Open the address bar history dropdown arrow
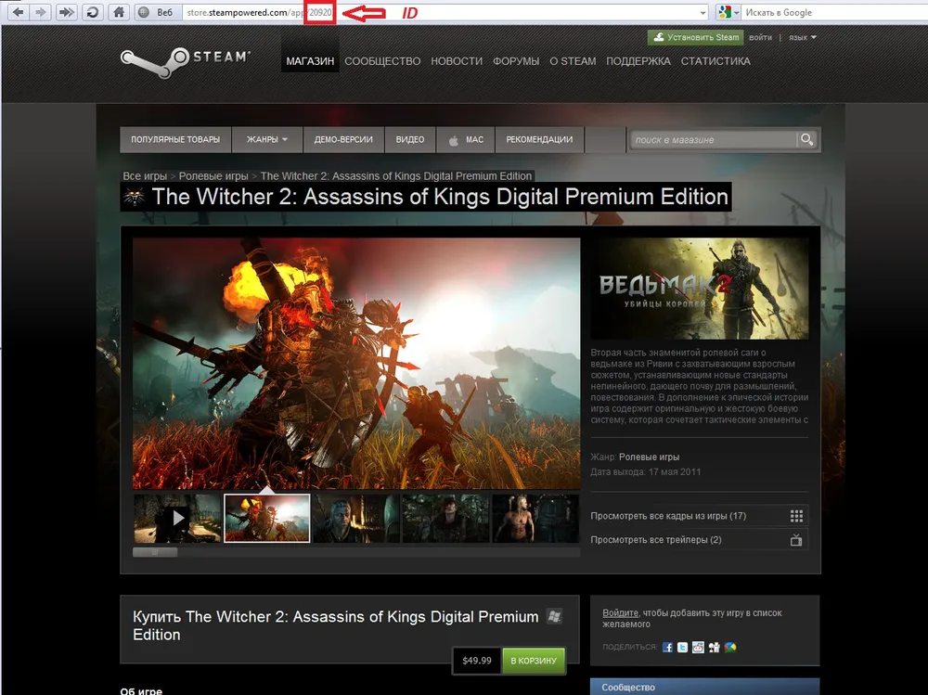Screen dimensions: 928x695 tap(702, 12)
